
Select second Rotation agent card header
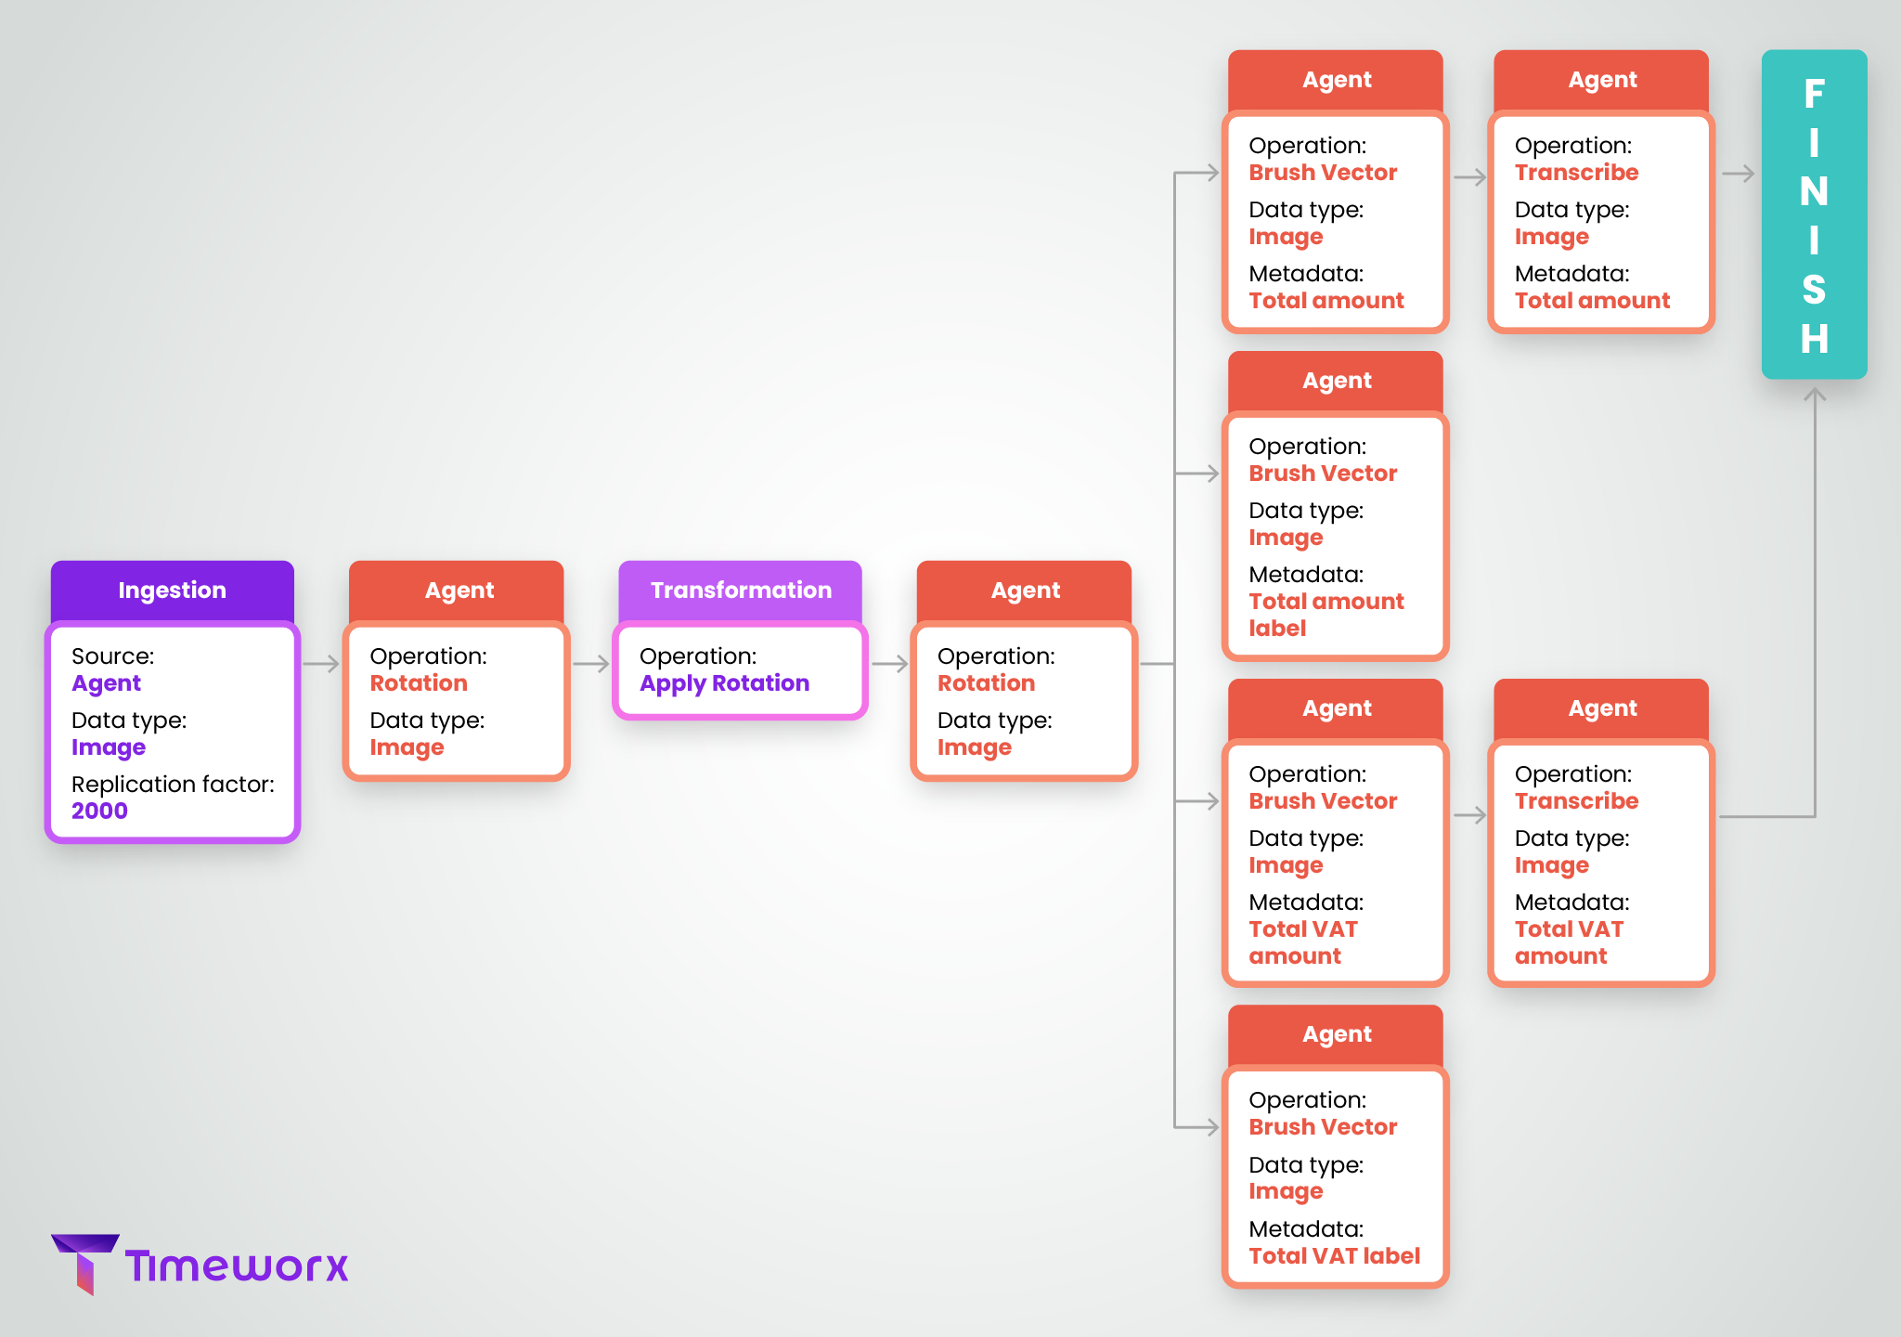pos(1024,591)
